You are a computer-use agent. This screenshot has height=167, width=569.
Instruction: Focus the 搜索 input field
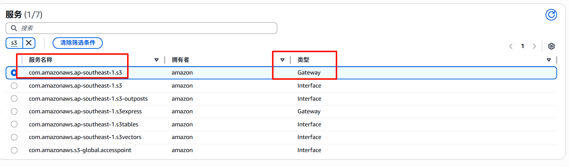141,28
